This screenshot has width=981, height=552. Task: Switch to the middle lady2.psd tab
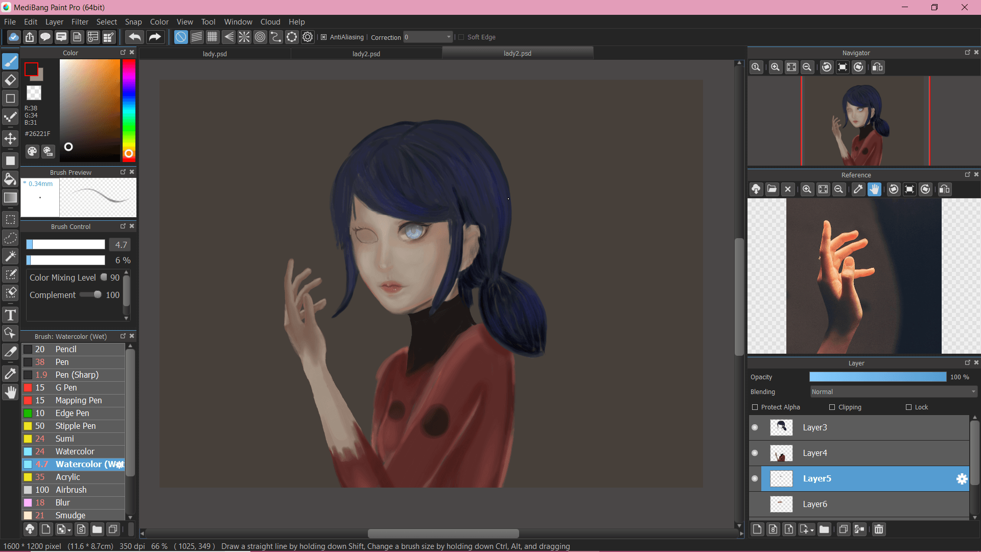click(x=366, y=54)
